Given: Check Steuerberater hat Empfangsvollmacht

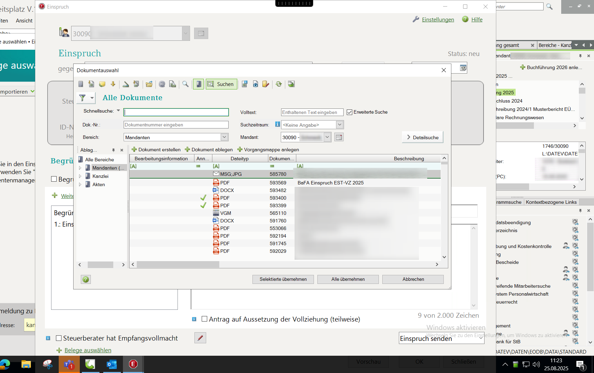Looking at the screenshot, I should 59,338.
